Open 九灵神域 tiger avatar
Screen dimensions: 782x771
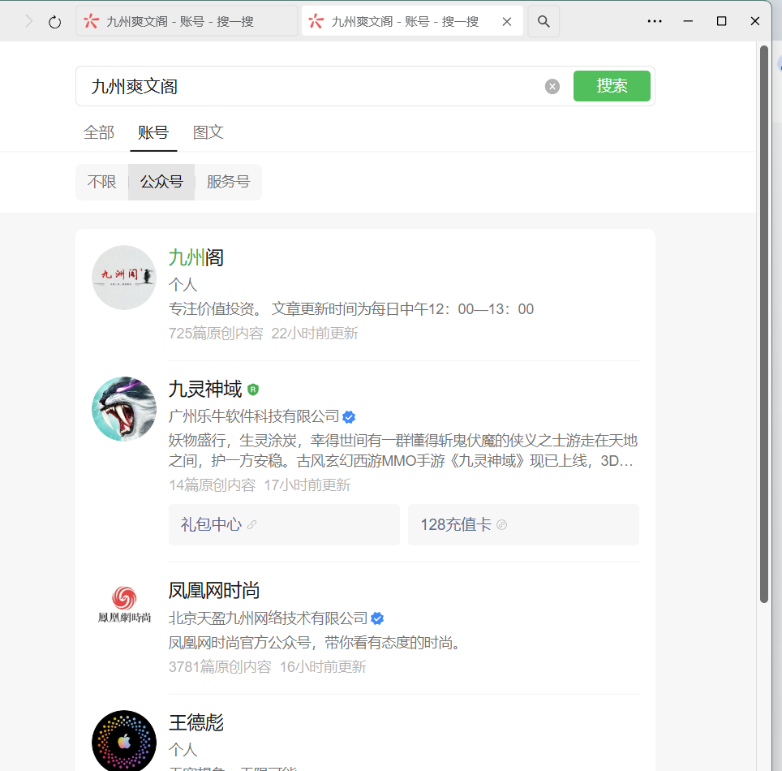tap(124, 409)
